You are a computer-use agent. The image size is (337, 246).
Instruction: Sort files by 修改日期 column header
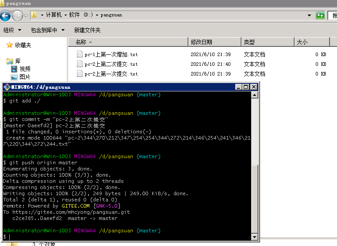pyautogui.click(x=201, y=42)
